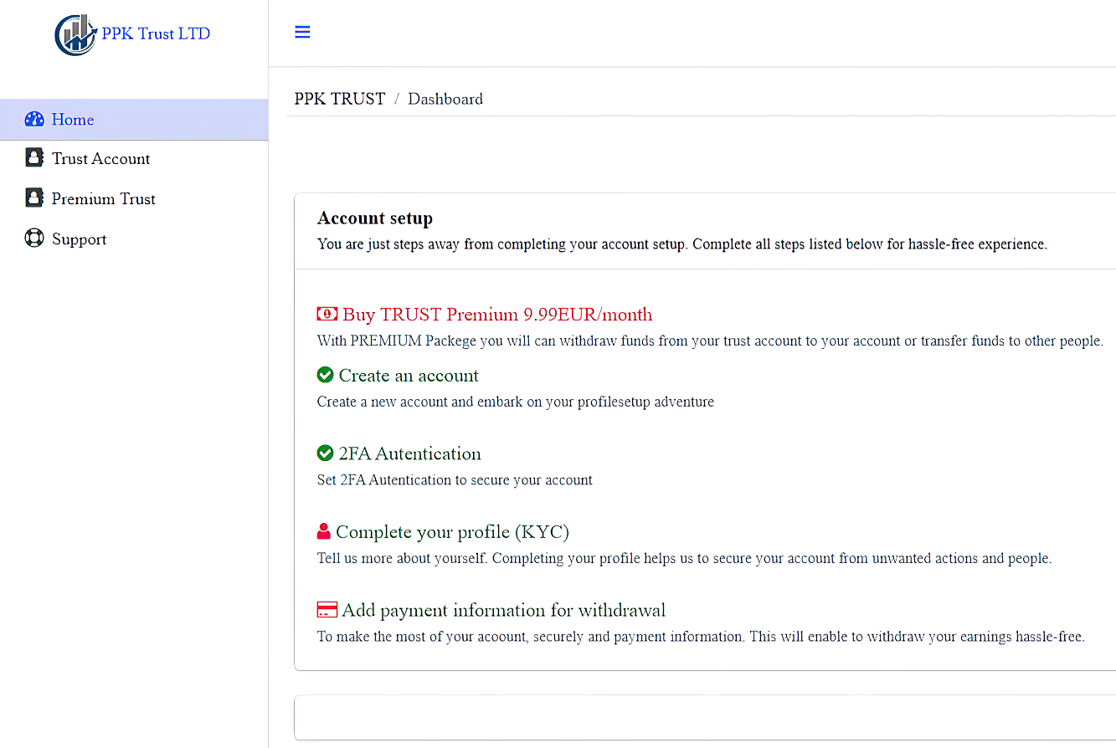
Task: Click the PPK Trust LTD logo icon
Action: tap(75, 35)
